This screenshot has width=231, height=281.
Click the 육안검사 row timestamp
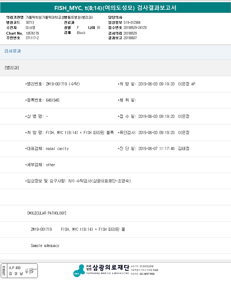157,133
